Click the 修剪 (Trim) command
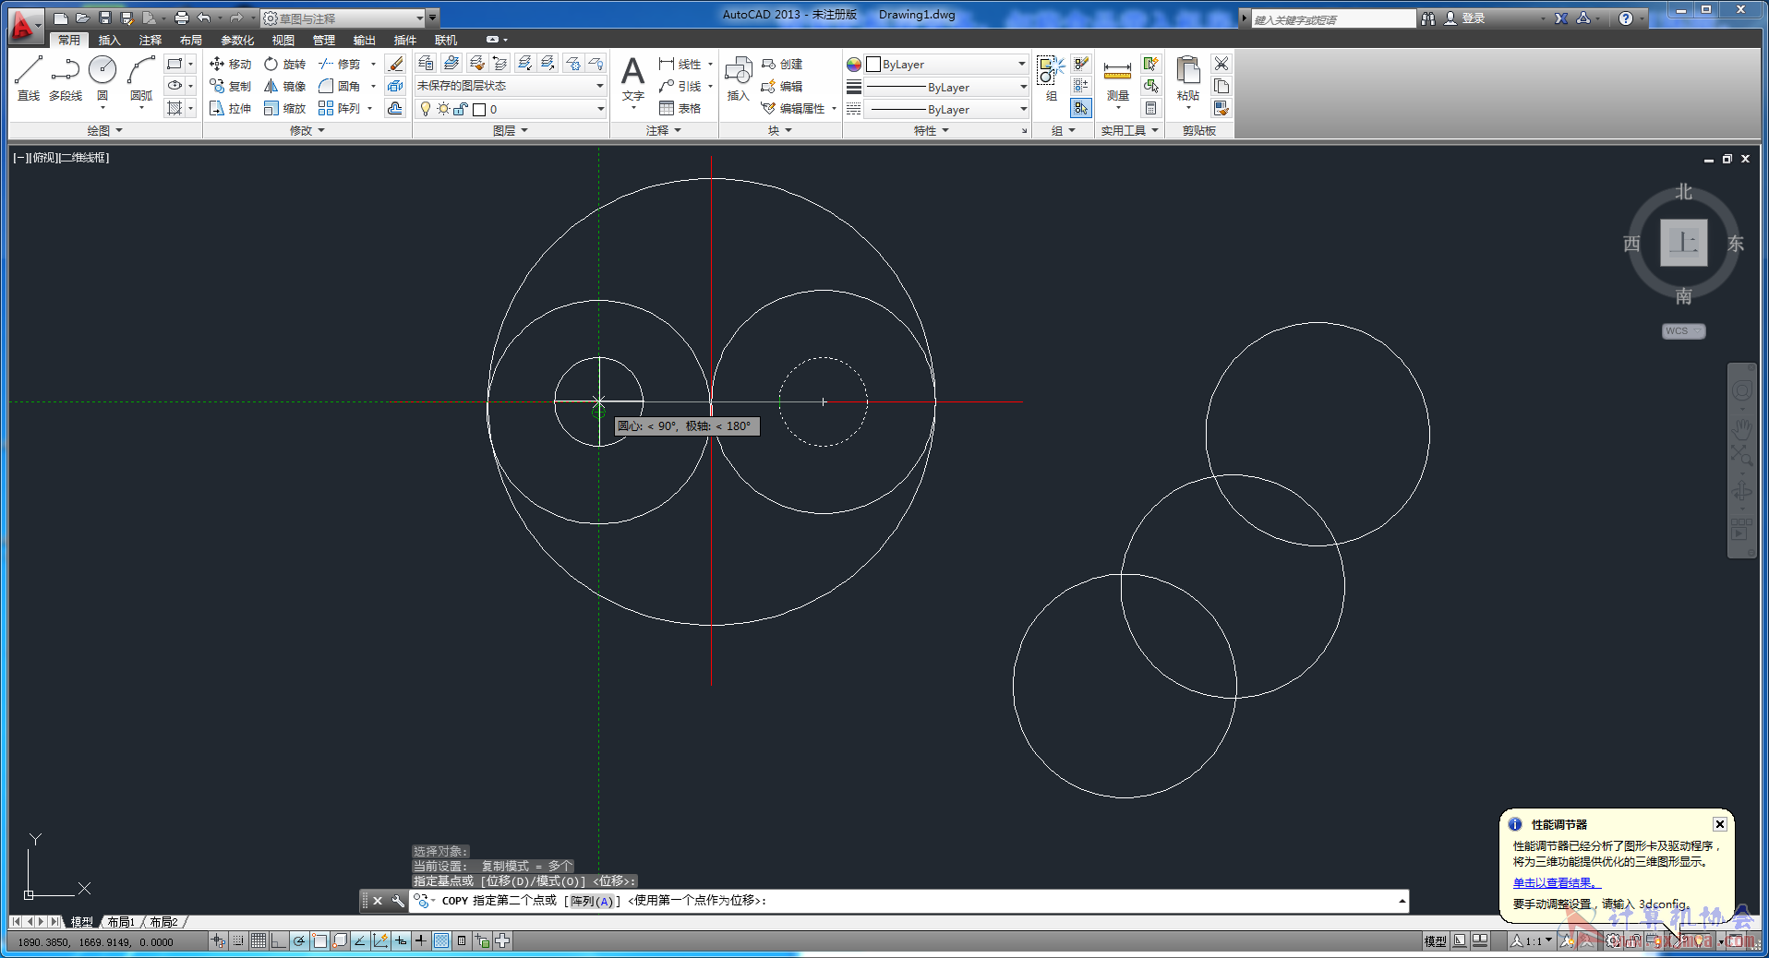Image resolution: width=1769 pixels, height=958 pixels. tap(339, 64)
